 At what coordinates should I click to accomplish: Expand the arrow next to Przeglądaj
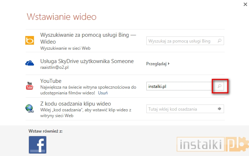(169, 64)
